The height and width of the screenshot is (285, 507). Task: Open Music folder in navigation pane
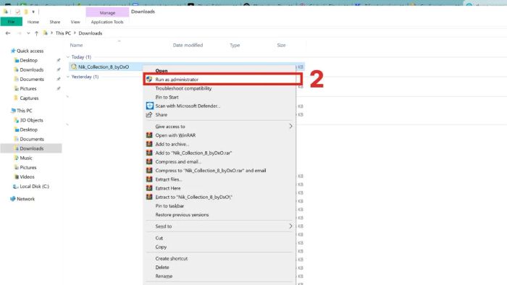tap(26, 158)
